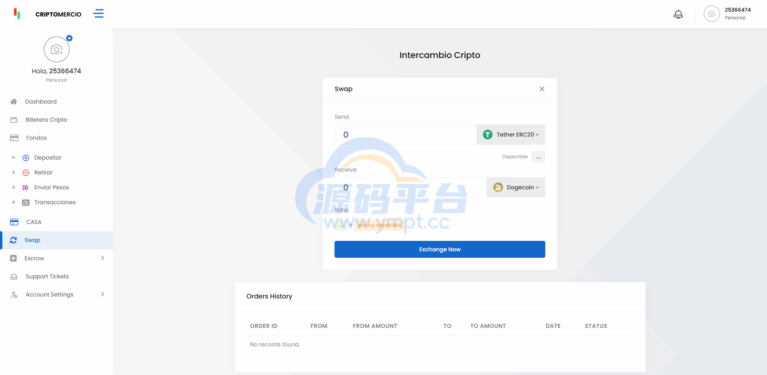Open the Swap menu item
This screenshot has height=375, width=767.
(x=56, y=240)
